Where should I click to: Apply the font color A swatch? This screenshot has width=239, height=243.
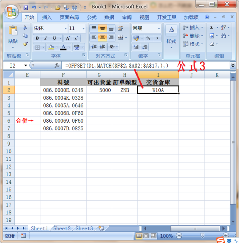click(63, 47)
